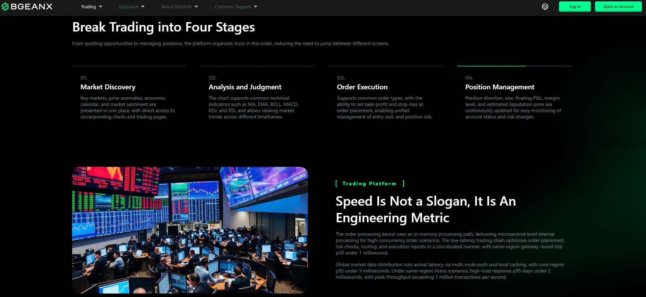Click the Speed Is Not a Slogan heading
Viewport: 646px width, 297px height.
point(425,209)
